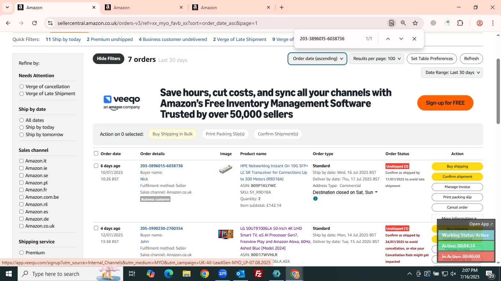Open Task View in the taskbar
Screen dimensions: 501x281
point(132,274)
